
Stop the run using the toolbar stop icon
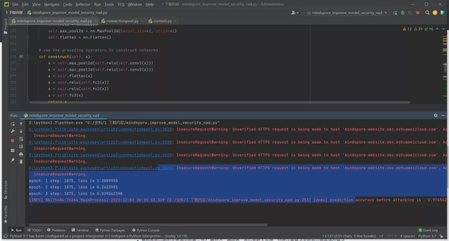tap(418, 13)
